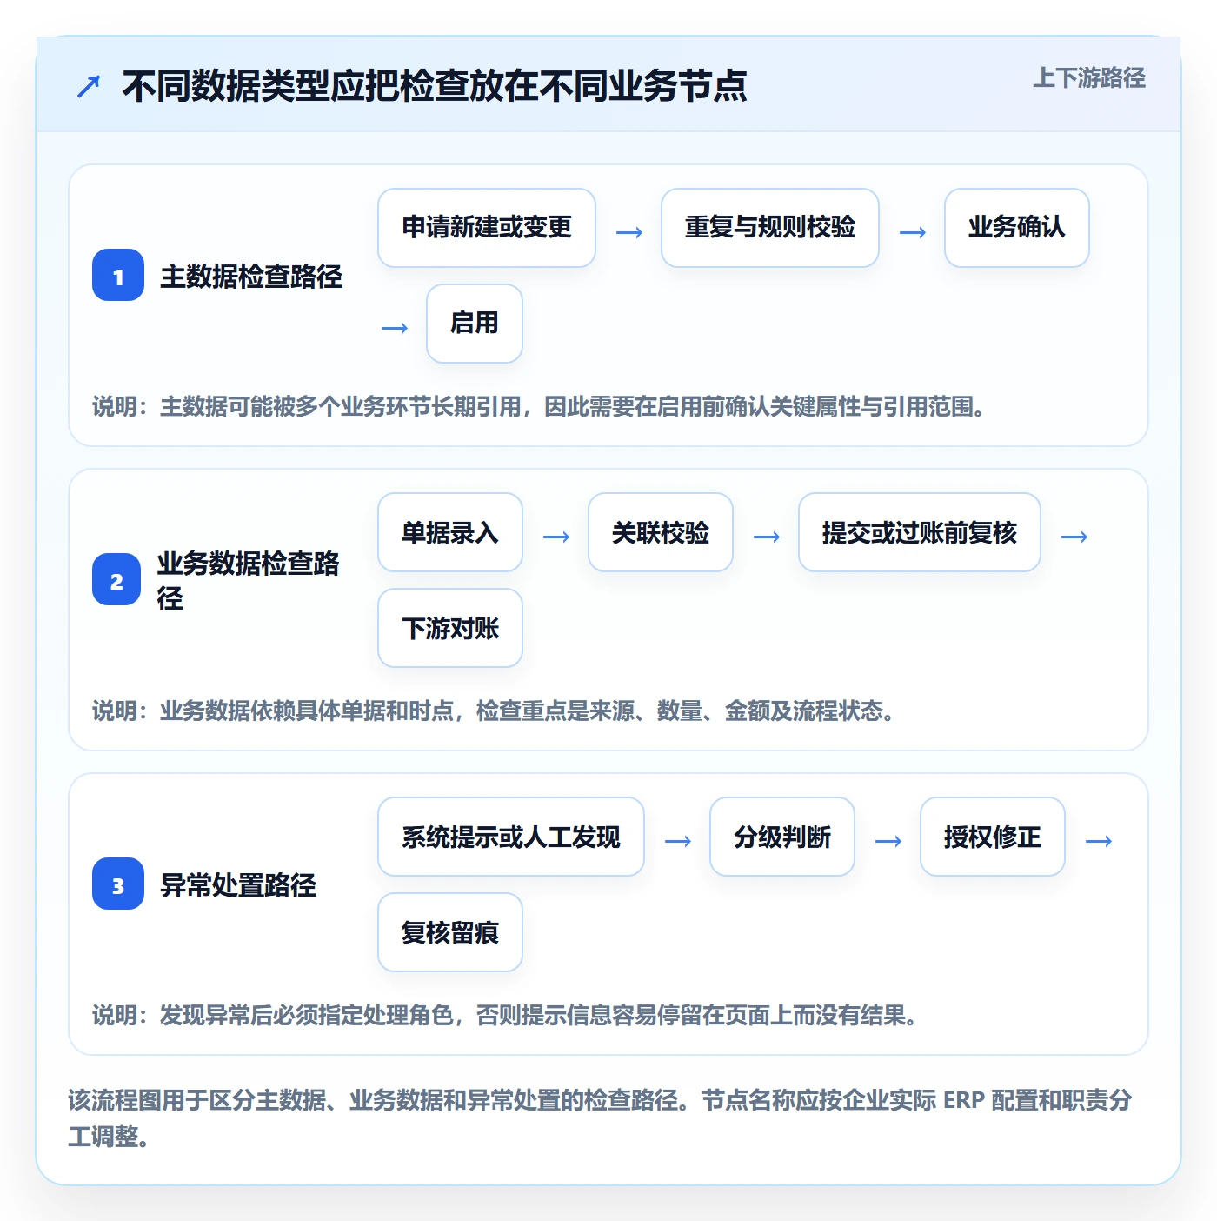The image size is (1217, 1221).
Task: Click arrow between 分级判断 and 授权修正
Action: tap(888, 841)
